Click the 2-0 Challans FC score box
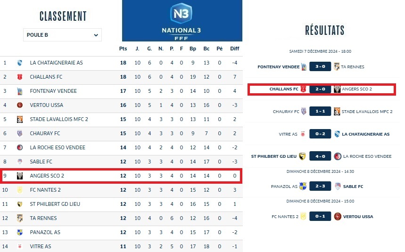Image resolution: width=405 pixels, height=252 pixels. [x=320, y=89]
